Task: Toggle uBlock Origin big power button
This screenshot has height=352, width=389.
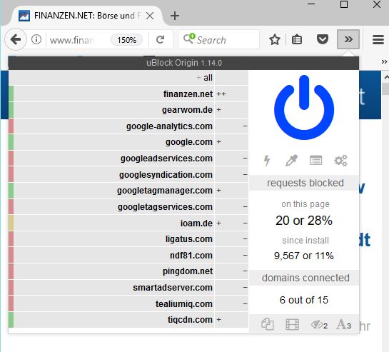Action: 304,107
